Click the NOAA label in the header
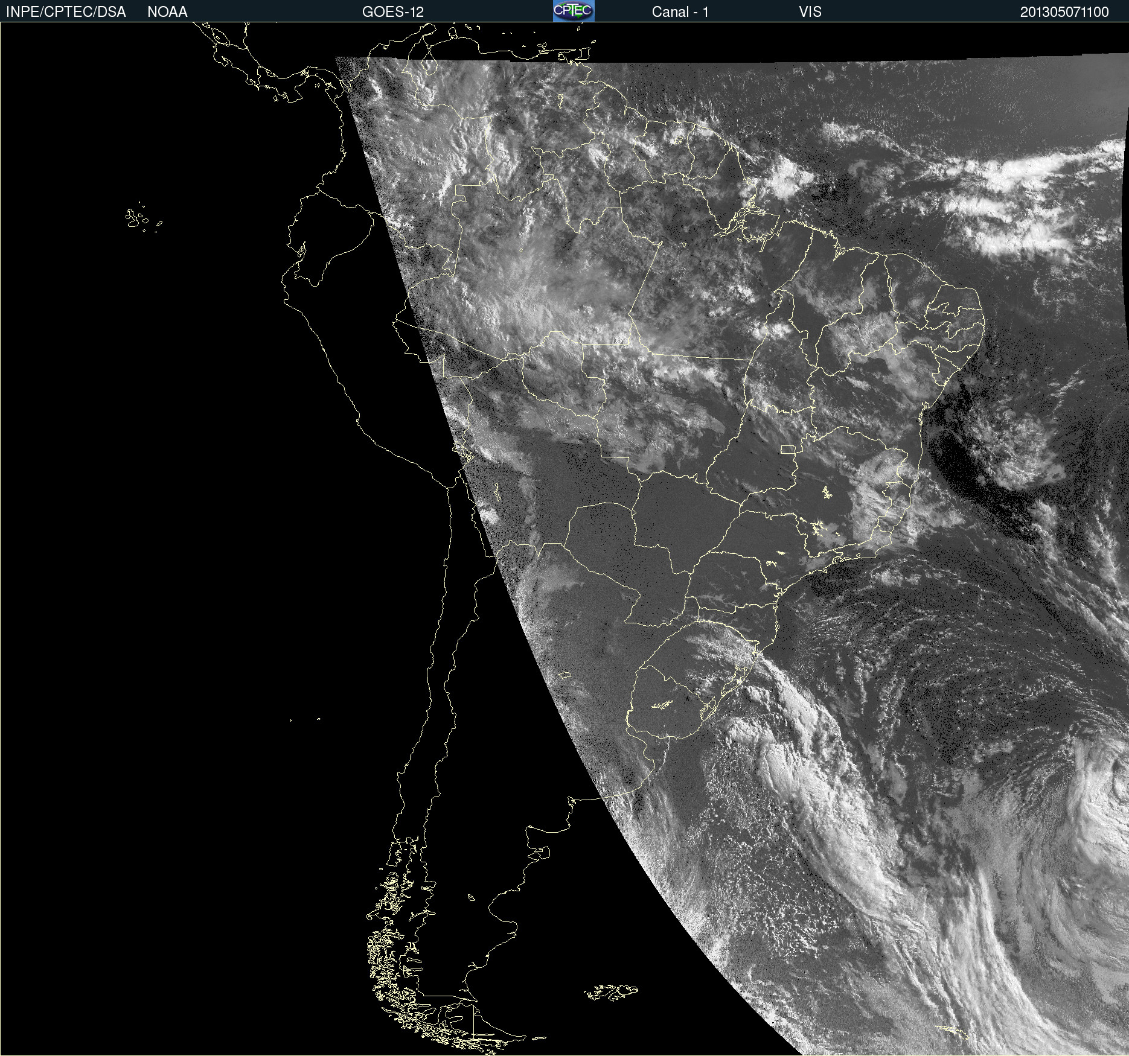Image resolution: width=1129 pixels, height=1056 pixels. pos(167,12)
